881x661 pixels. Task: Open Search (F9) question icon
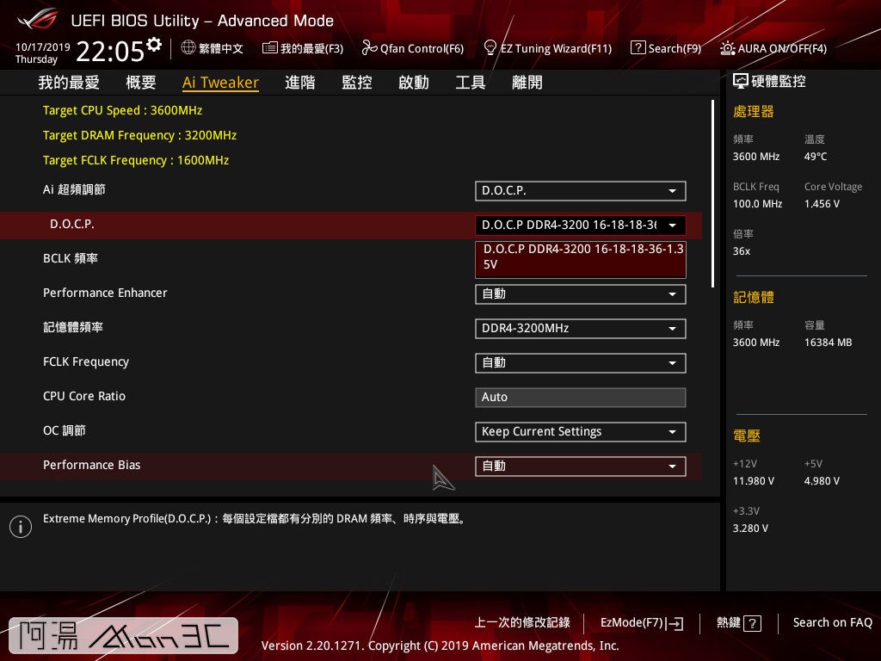[x=638, y=48]
